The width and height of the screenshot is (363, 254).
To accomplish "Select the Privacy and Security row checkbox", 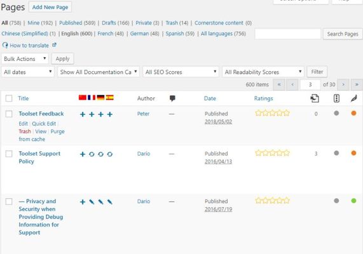I will (9, 201).
